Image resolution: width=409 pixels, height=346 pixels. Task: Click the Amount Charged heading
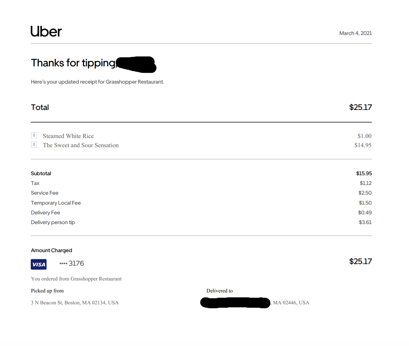pyautogui.click(x=51, y=250)
